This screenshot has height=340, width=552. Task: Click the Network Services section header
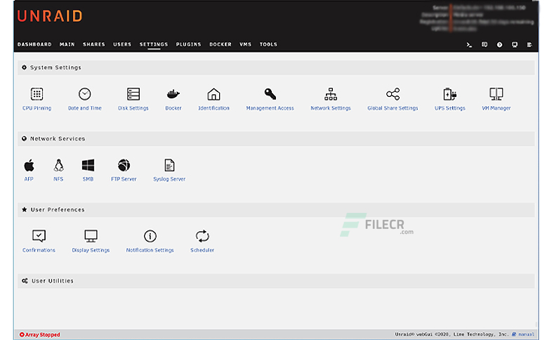click(276, 138)
